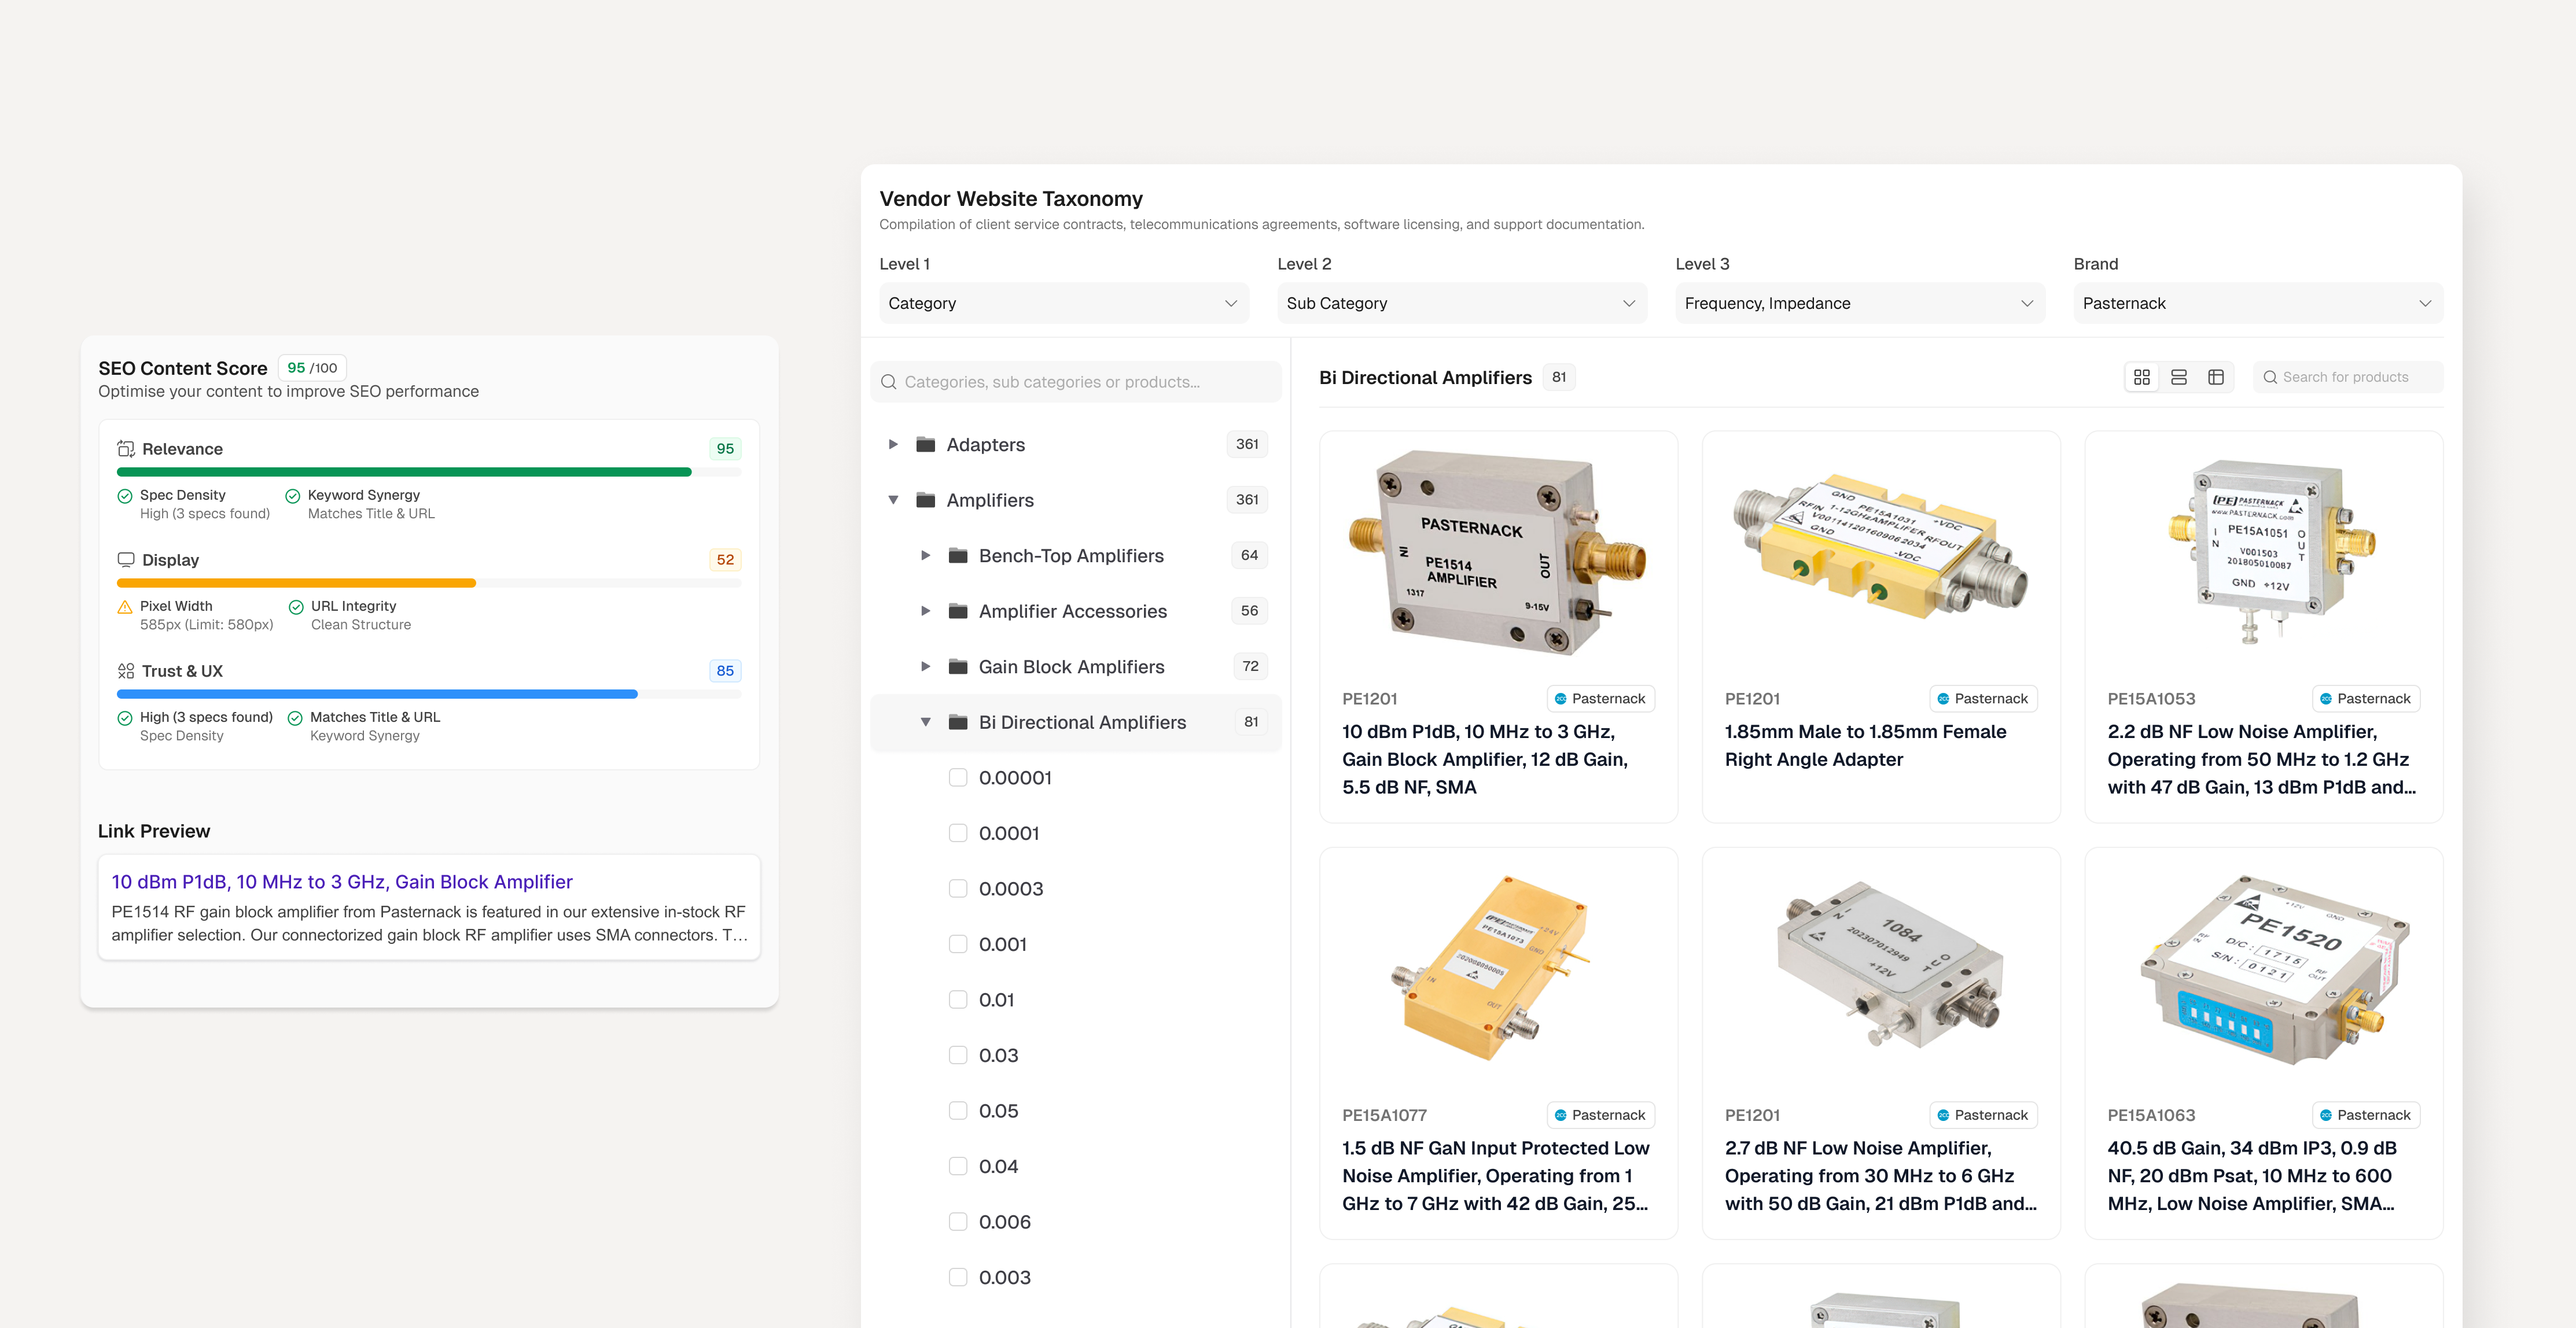Screen dimensions: 2576x1328
Task: Click magnifier icon in product search
Action: pyautogui.click(x=2270, y=377)
